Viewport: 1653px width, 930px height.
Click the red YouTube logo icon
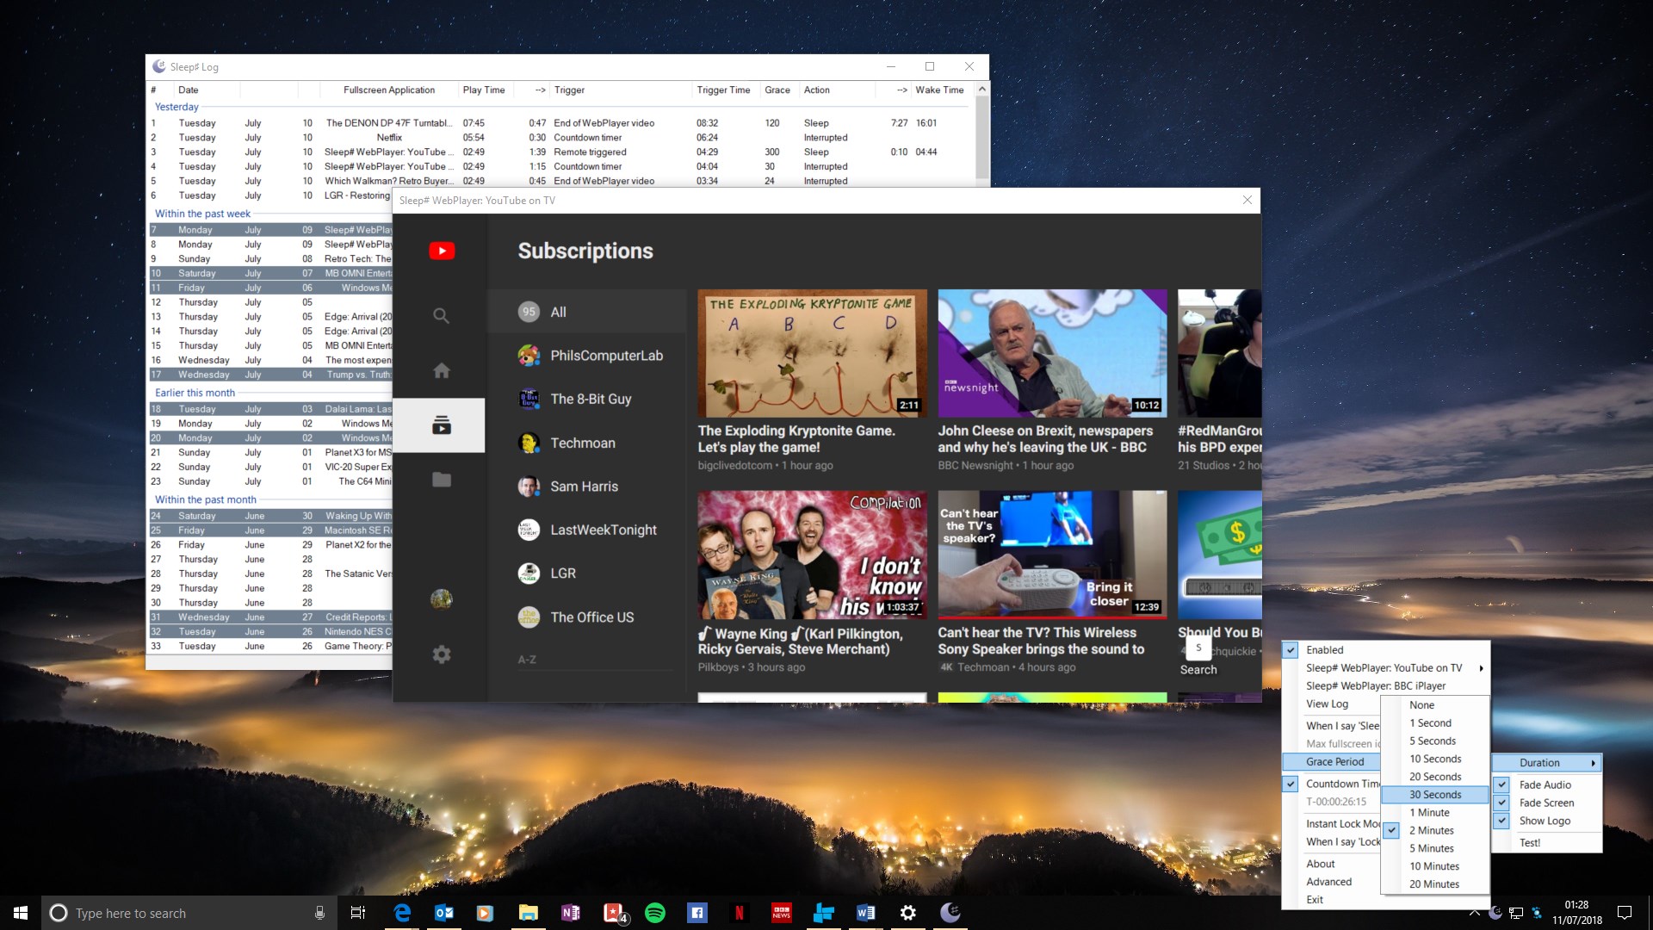coord(442,251)
